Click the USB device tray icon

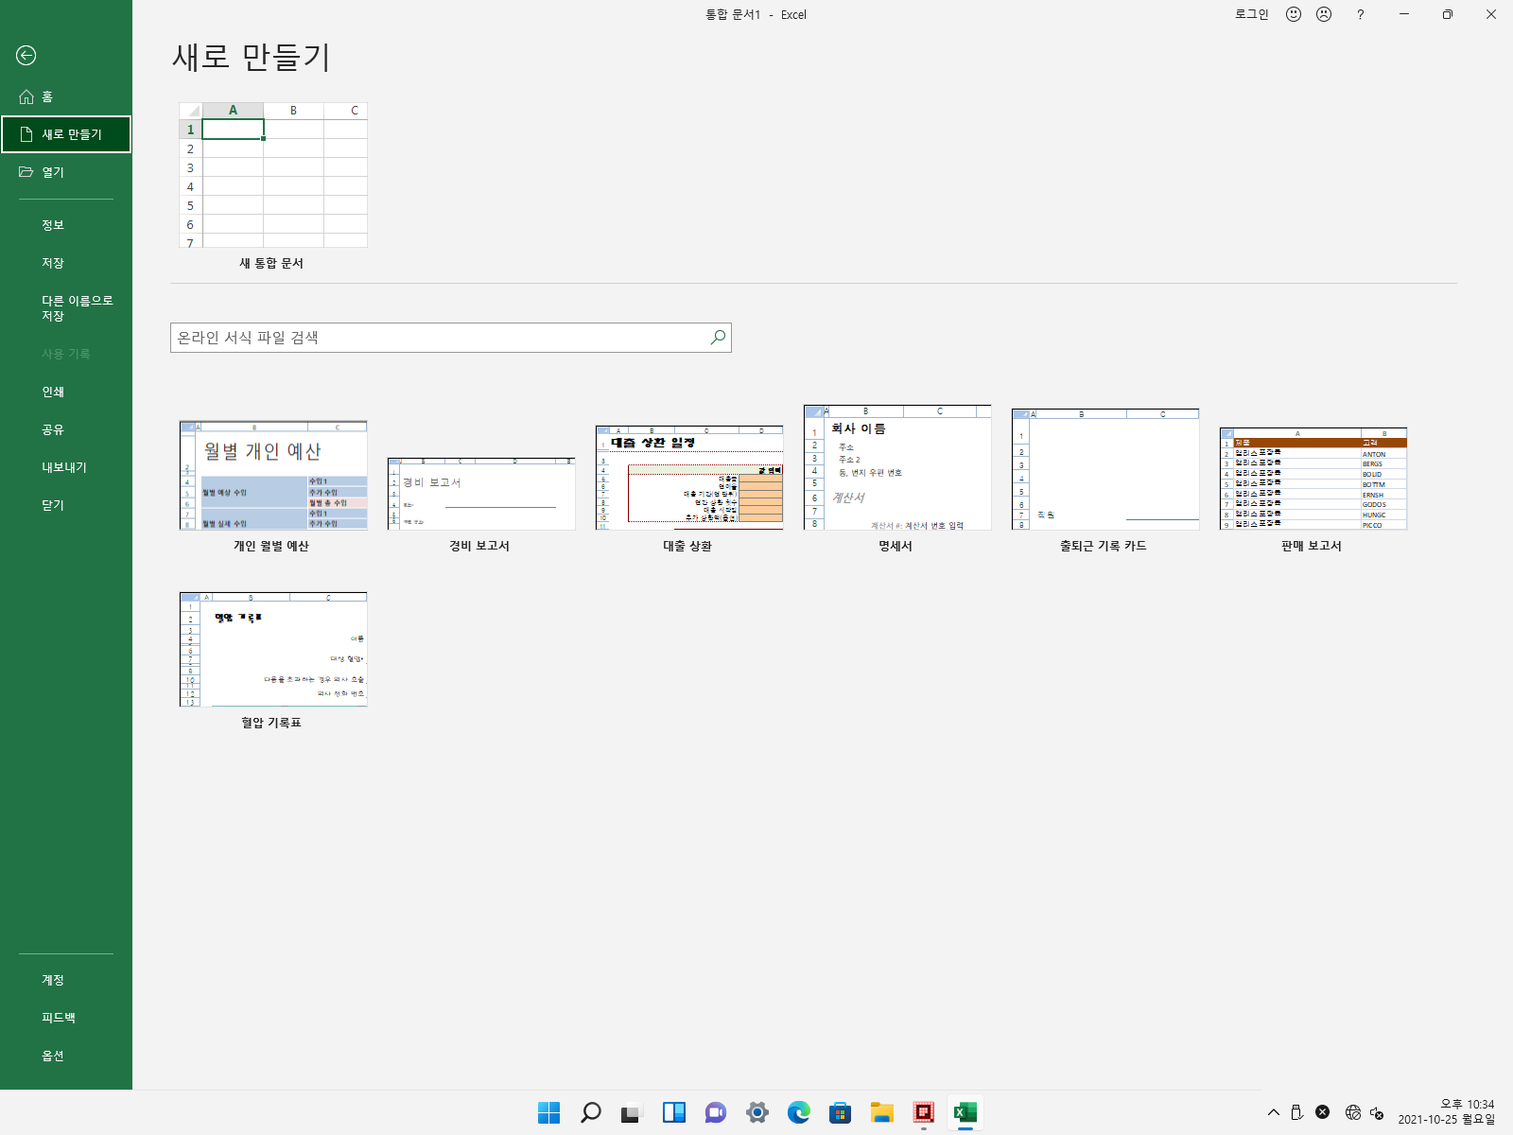tap(1297, 1112)
